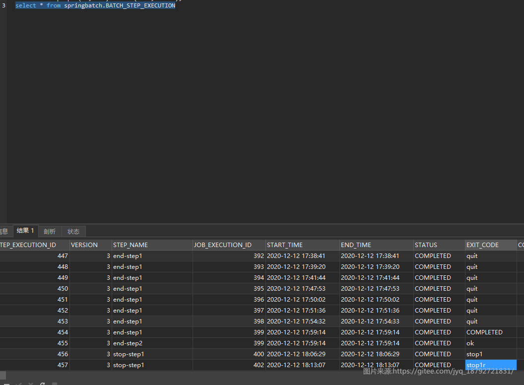Screen dimensions: 524x385
Task: Select job execution ID 393
Action: (229, 267)
